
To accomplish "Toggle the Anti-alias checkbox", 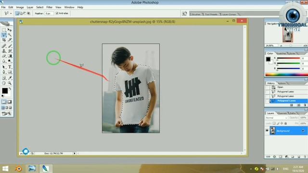I will click(57, 13).
